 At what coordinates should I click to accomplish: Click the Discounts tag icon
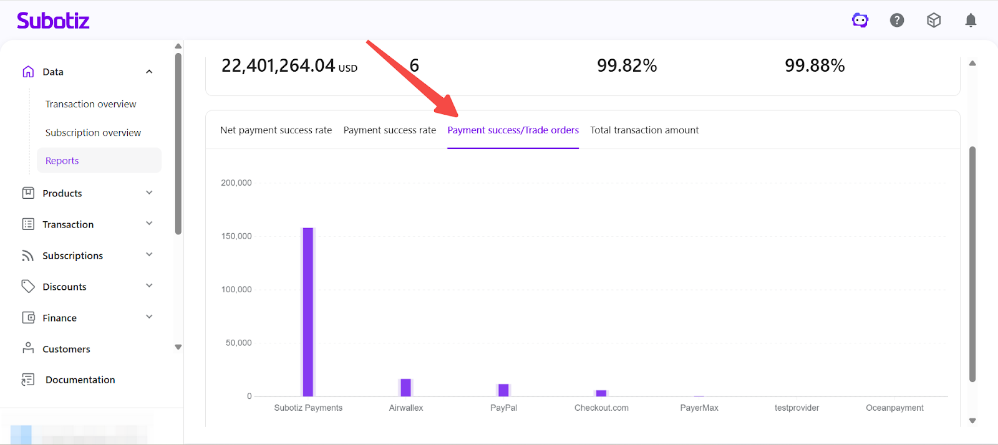point(28,286)
